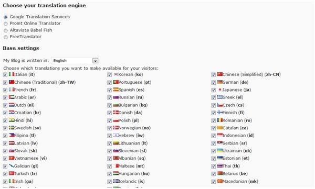Click the Swedish flag icon
The image size is (315, 189).
pyautogui.click(x=12, y=128)
